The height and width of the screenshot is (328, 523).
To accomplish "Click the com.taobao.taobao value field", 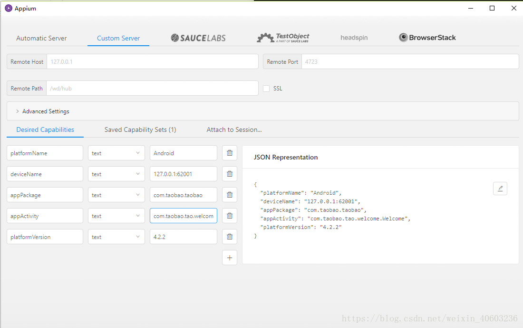I will tap(184, 195).
